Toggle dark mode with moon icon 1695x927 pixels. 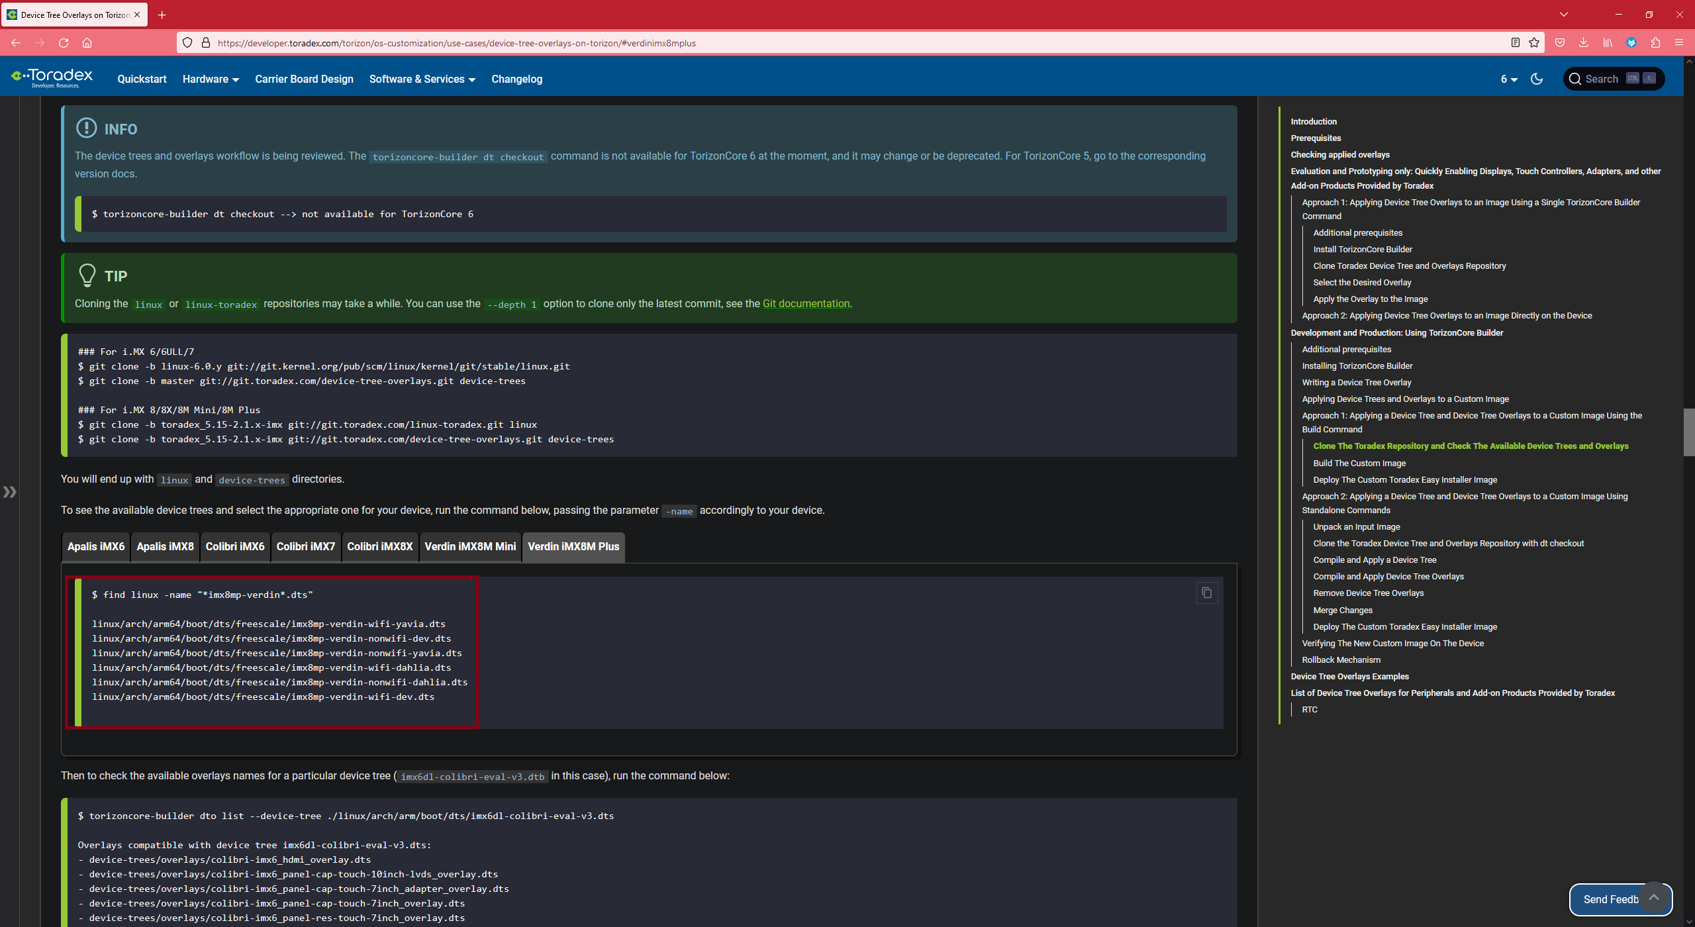pos(1537,79)
